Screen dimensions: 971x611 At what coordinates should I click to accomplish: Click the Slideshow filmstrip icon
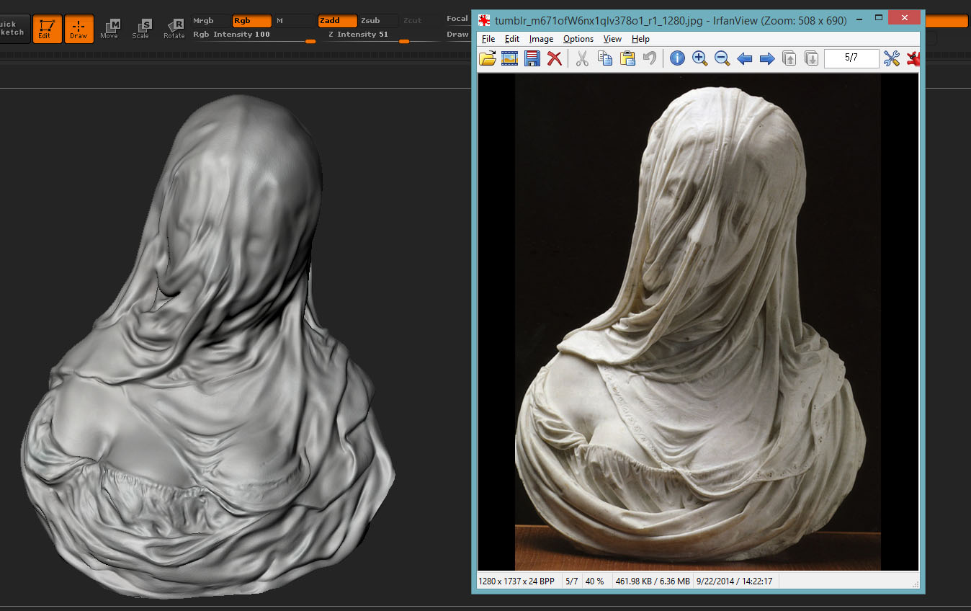tap(510, 59)
